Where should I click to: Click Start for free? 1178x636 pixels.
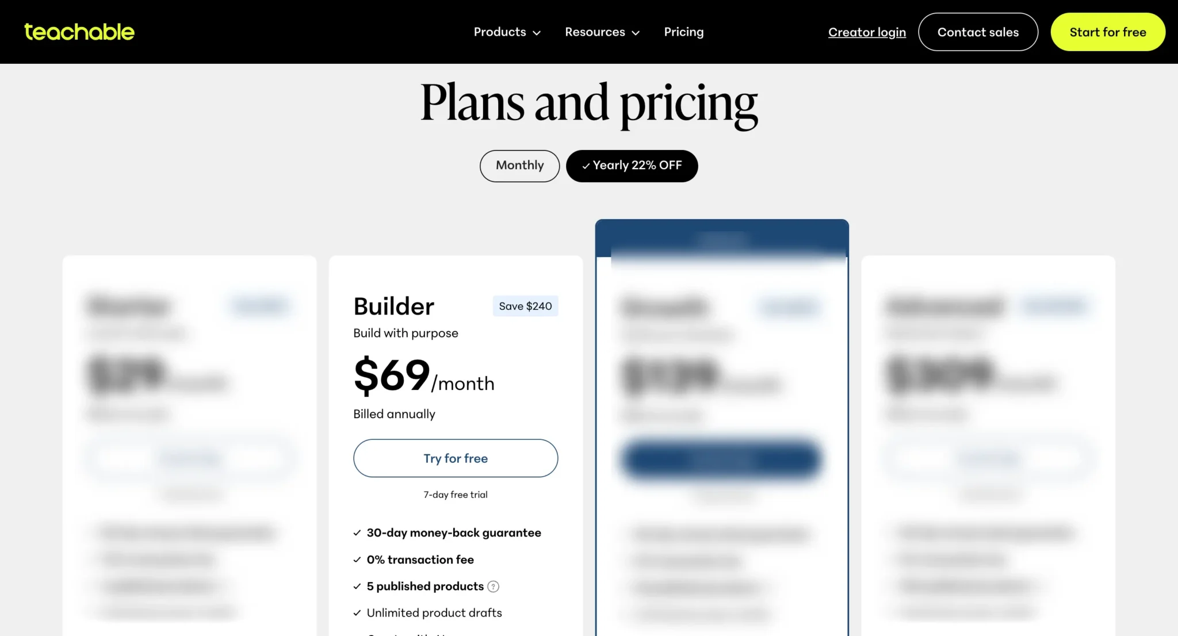pos(1107,32)
